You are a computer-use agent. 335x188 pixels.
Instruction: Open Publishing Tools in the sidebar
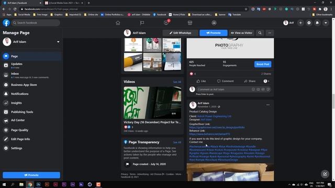[31, 112]
